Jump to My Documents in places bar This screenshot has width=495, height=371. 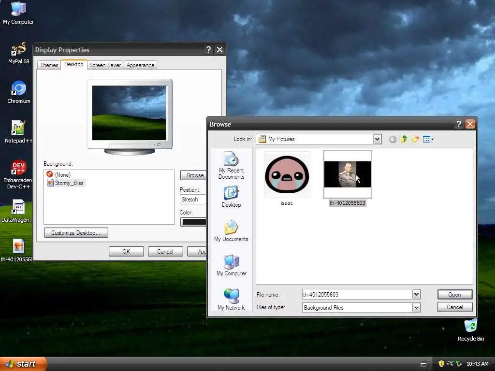click(x=231, y=231)
